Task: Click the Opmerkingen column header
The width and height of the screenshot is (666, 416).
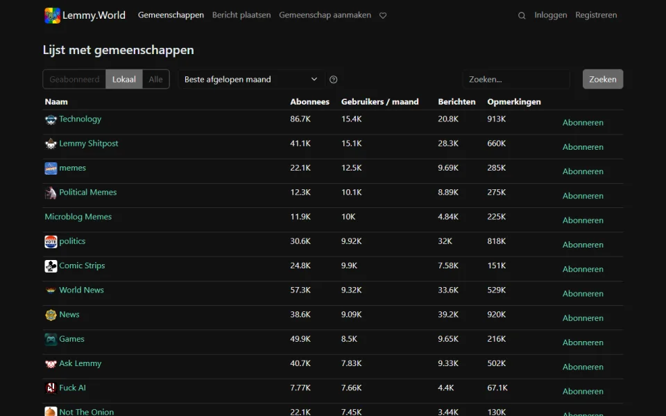Action: (514, 102)
